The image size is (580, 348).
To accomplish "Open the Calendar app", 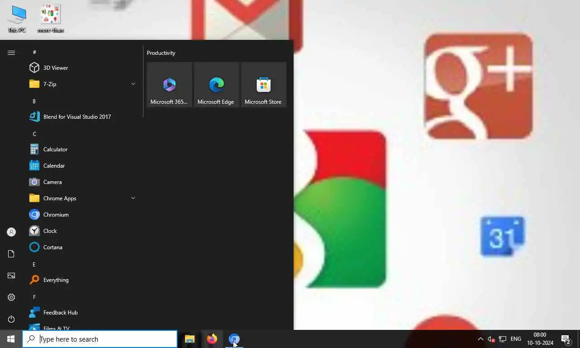I will tap(82, 165).
